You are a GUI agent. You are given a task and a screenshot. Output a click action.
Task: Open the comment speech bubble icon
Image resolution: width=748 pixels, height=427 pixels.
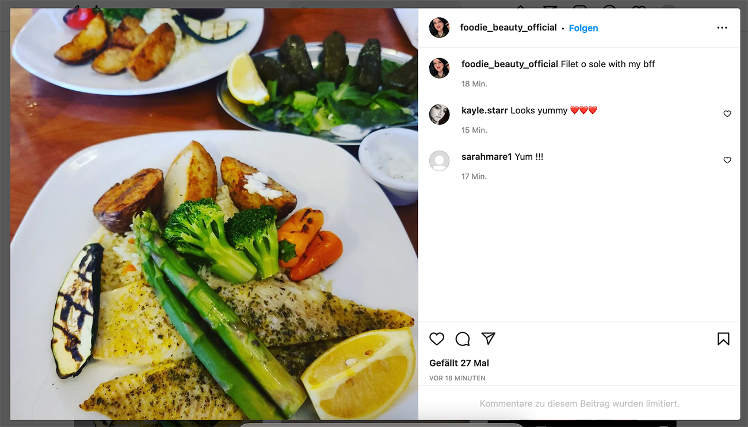tap(463, 339)
